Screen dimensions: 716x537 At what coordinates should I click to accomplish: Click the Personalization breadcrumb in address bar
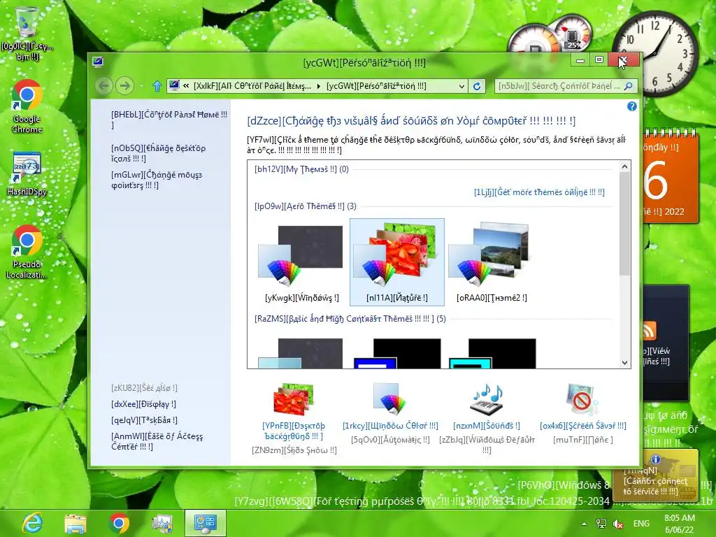(376, 86)
